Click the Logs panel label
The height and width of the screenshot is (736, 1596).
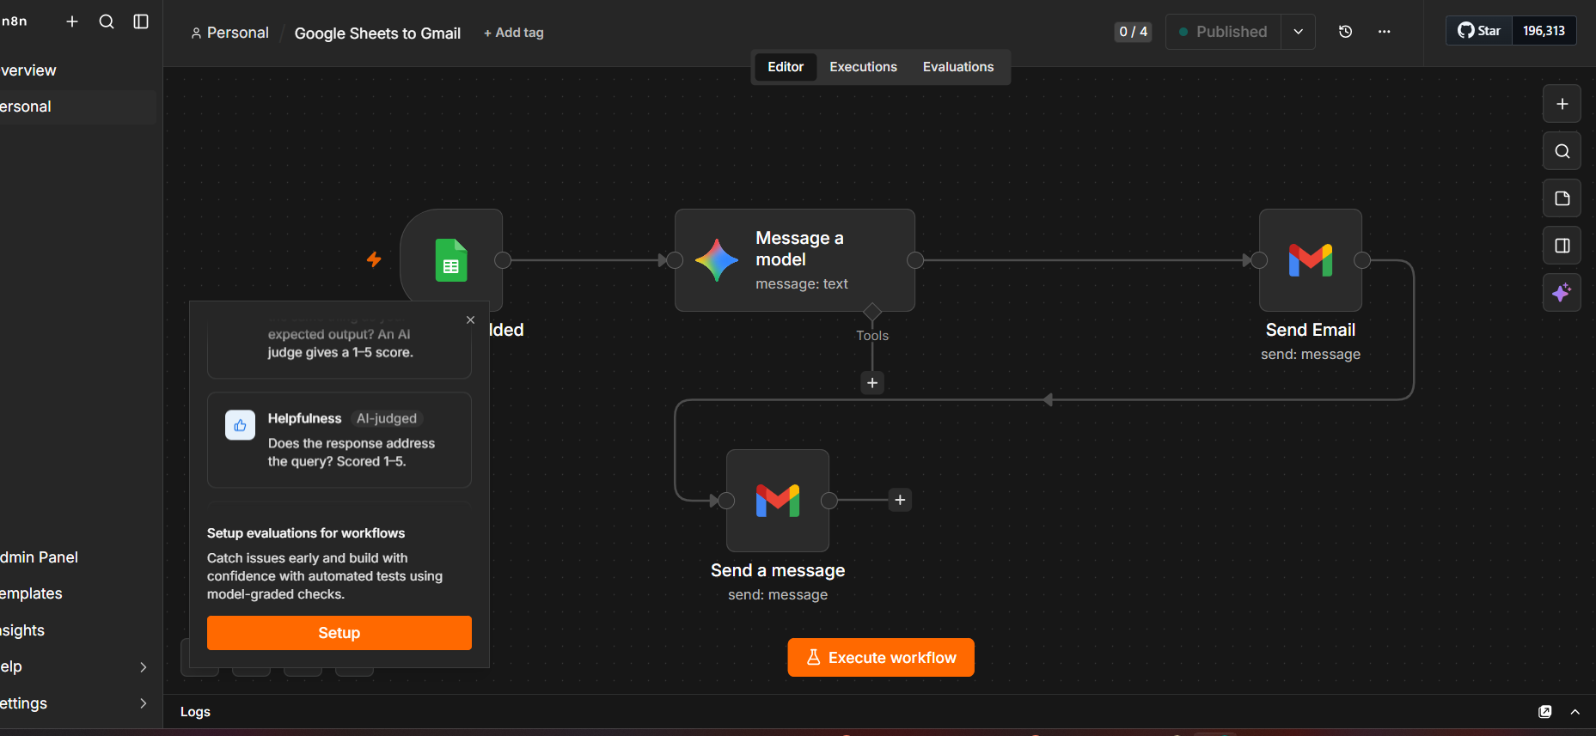coord(195,712)
